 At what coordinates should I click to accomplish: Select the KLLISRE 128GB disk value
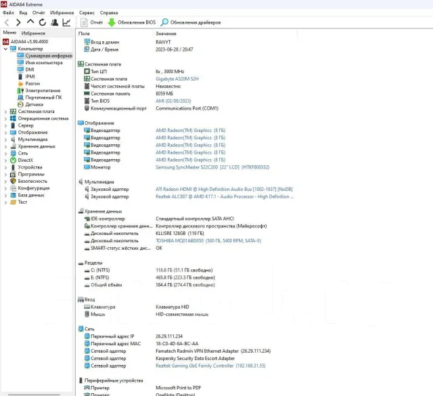coord(180,234)
